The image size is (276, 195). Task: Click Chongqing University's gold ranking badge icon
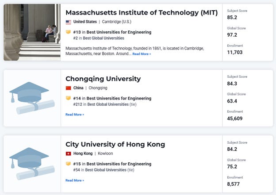coord(68,98)
